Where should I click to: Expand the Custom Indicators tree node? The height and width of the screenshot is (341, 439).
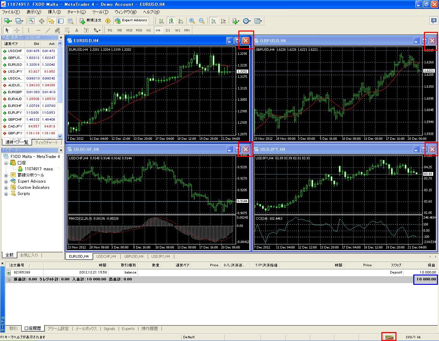click(6, 187)
